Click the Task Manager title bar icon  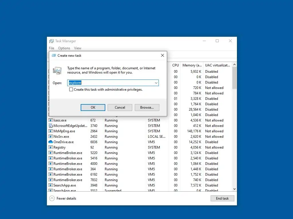coord(52,41)
